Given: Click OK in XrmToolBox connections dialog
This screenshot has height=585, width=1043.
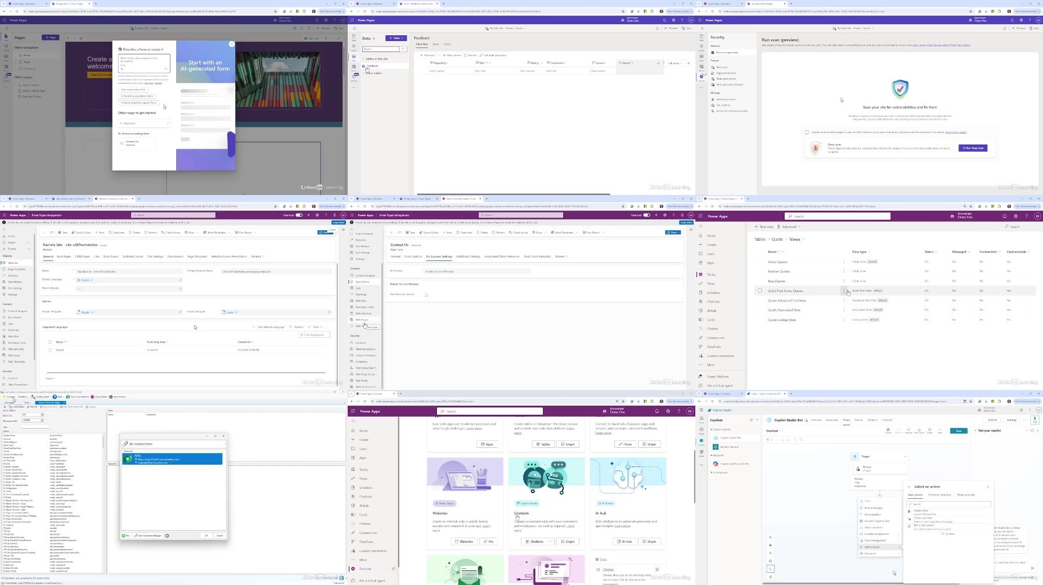Looking at the screenshot, I should pyautogui.click(x=206, y=535).
